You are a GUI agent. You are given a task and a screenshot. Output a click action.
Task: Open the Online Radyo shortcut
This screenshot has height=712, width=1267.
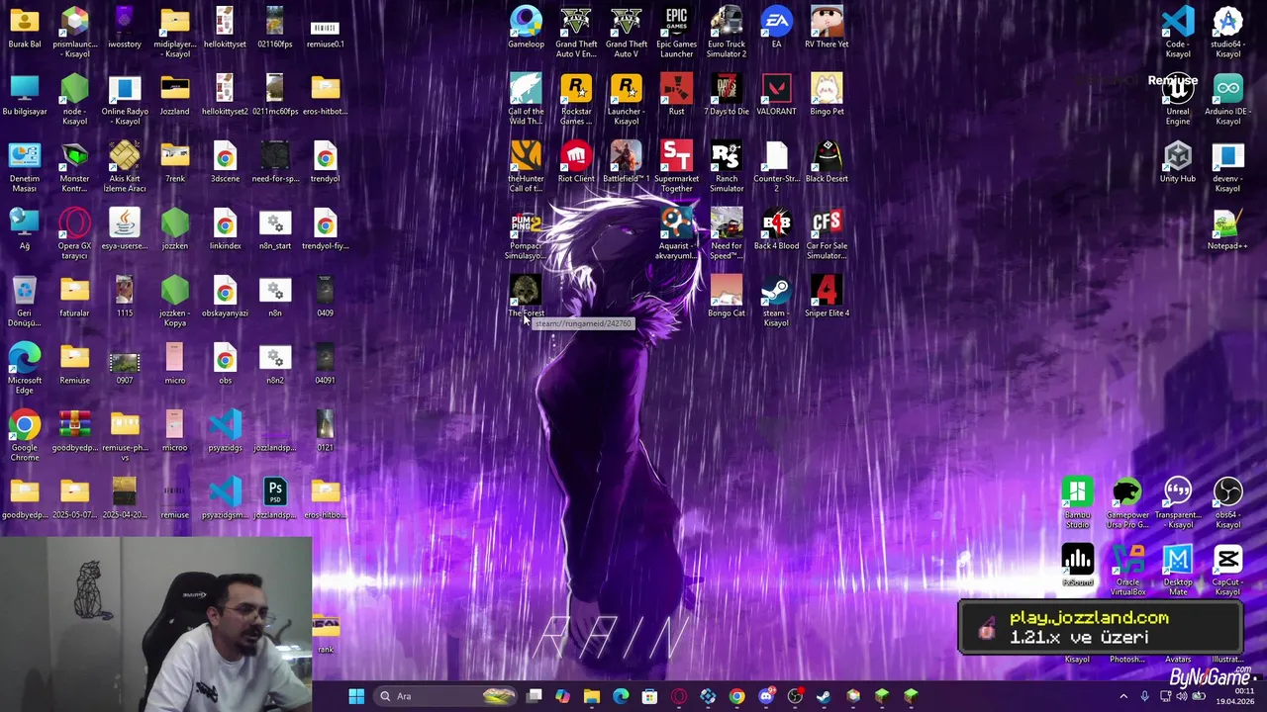pyautogui.click(x=125, y=99)
